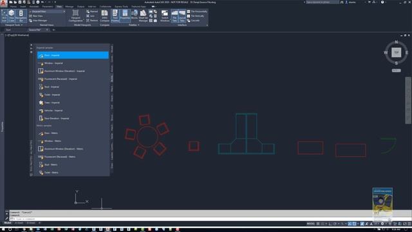The width and height of the screenshot is (412, 232).
Task: Open Unsaved View dropdown
Action: click(47, 12)
